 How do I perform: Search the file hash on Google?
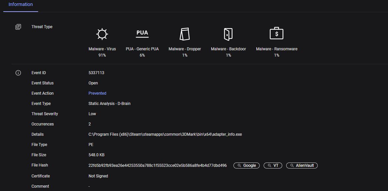pos(246,166)
